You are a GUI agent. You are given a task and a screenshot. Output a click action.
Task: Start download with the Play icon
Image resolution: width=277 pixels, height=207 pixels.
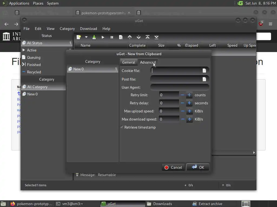pyautogui.click(x=103, y=37)
